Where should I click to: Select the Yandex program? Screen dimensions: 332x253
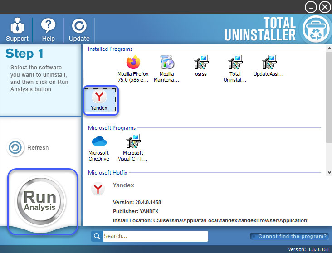pos(100,100)
